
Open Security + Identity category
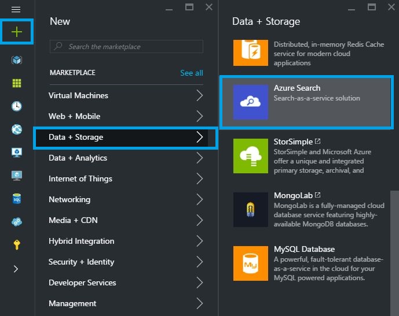82,262
